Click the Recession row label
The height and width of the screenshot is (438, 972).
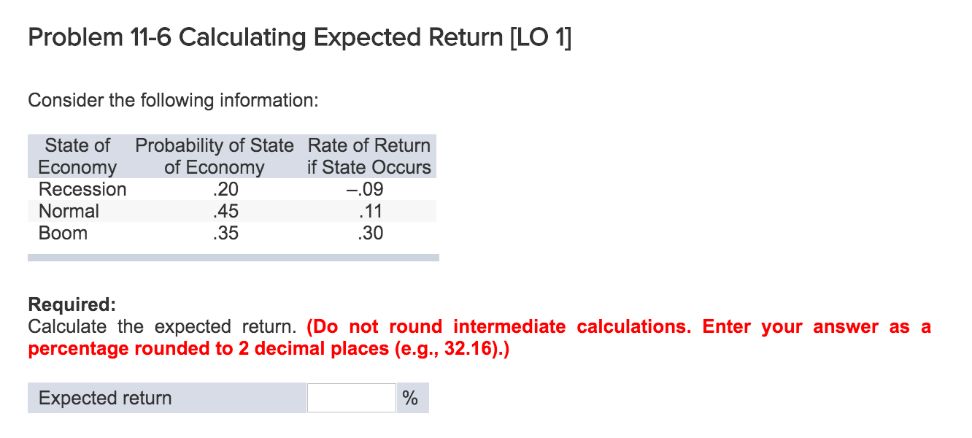82,189
